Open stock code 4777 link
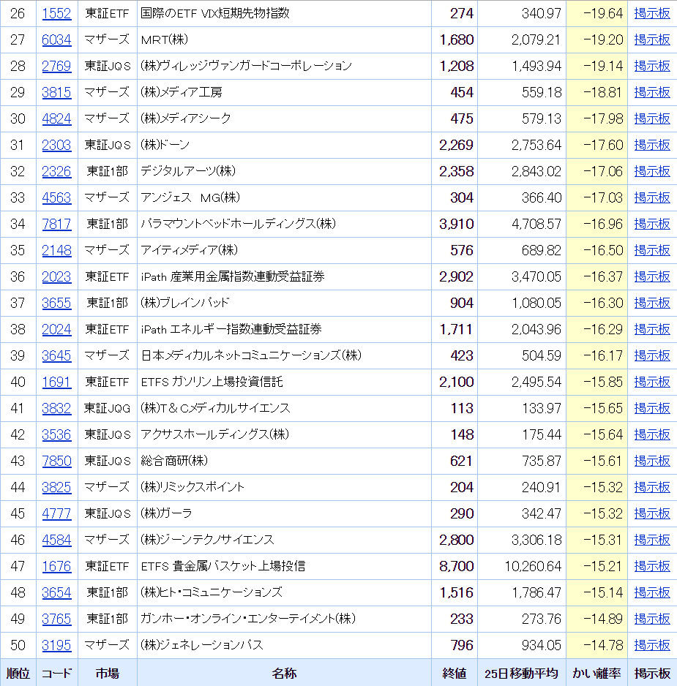This screenshot has height=686, width=677. pyautogui.click(x=56, y=513)
